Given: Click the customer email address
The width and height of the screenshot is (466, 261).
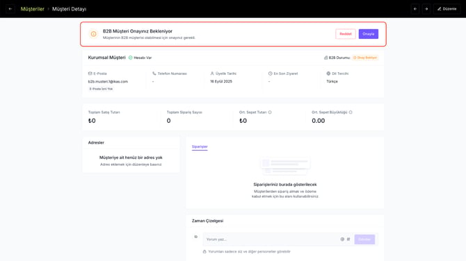Looking at the screenshot, I should 108,81.
